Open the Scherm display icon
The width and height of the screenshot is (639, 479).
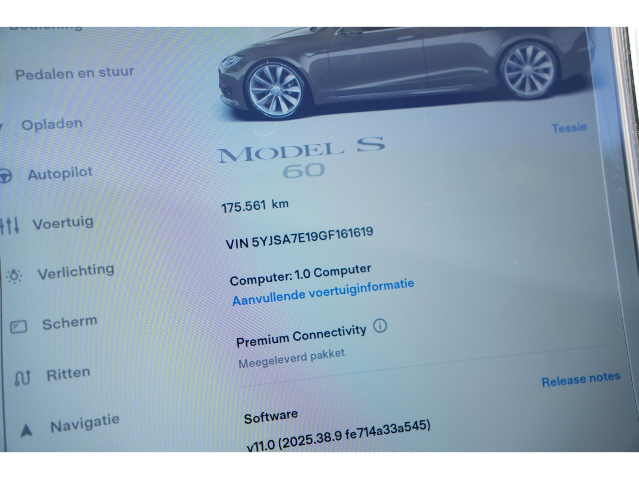[18, 327]
